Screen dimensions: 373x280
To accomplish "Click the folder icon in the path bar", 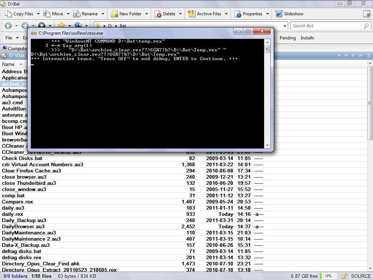I will 97,25.
